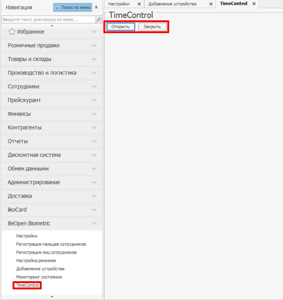This screenshot has height=300, width=283.
Task: Open Настройка режимов item
Action: tap(36, 261)
